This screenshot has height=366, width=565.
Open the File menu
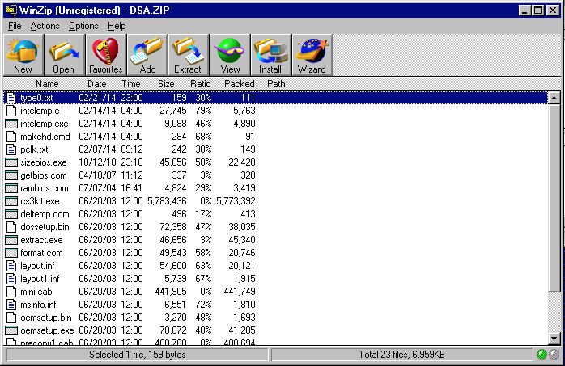(x=15, y=26)
